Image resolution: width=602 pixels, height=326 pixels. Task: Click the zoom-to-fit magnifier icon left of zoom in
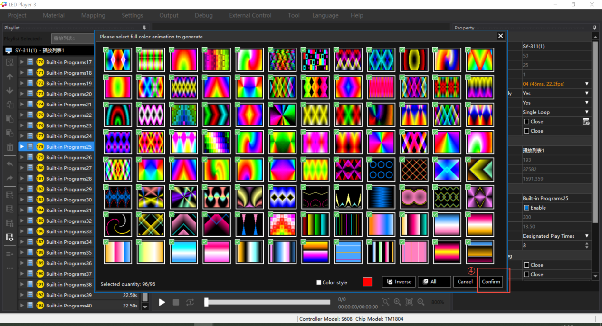385,302
